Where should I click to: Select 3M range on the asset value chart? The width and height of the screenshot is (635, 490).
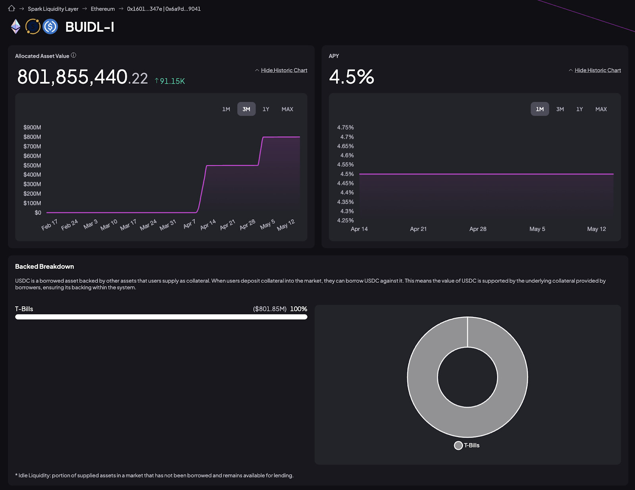(246, 109)
